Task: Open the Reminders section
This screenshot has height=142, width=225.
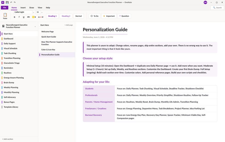Action: point(19,68)
